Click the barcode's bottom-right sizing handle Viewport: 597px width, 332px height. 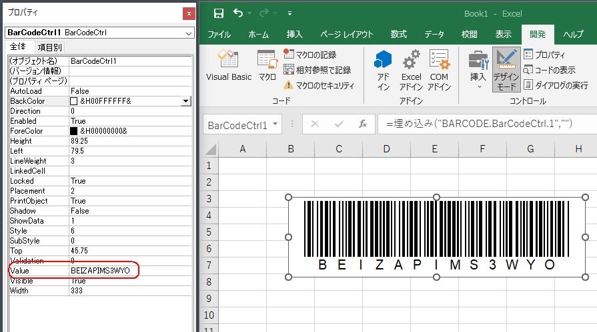pos(586,277)
